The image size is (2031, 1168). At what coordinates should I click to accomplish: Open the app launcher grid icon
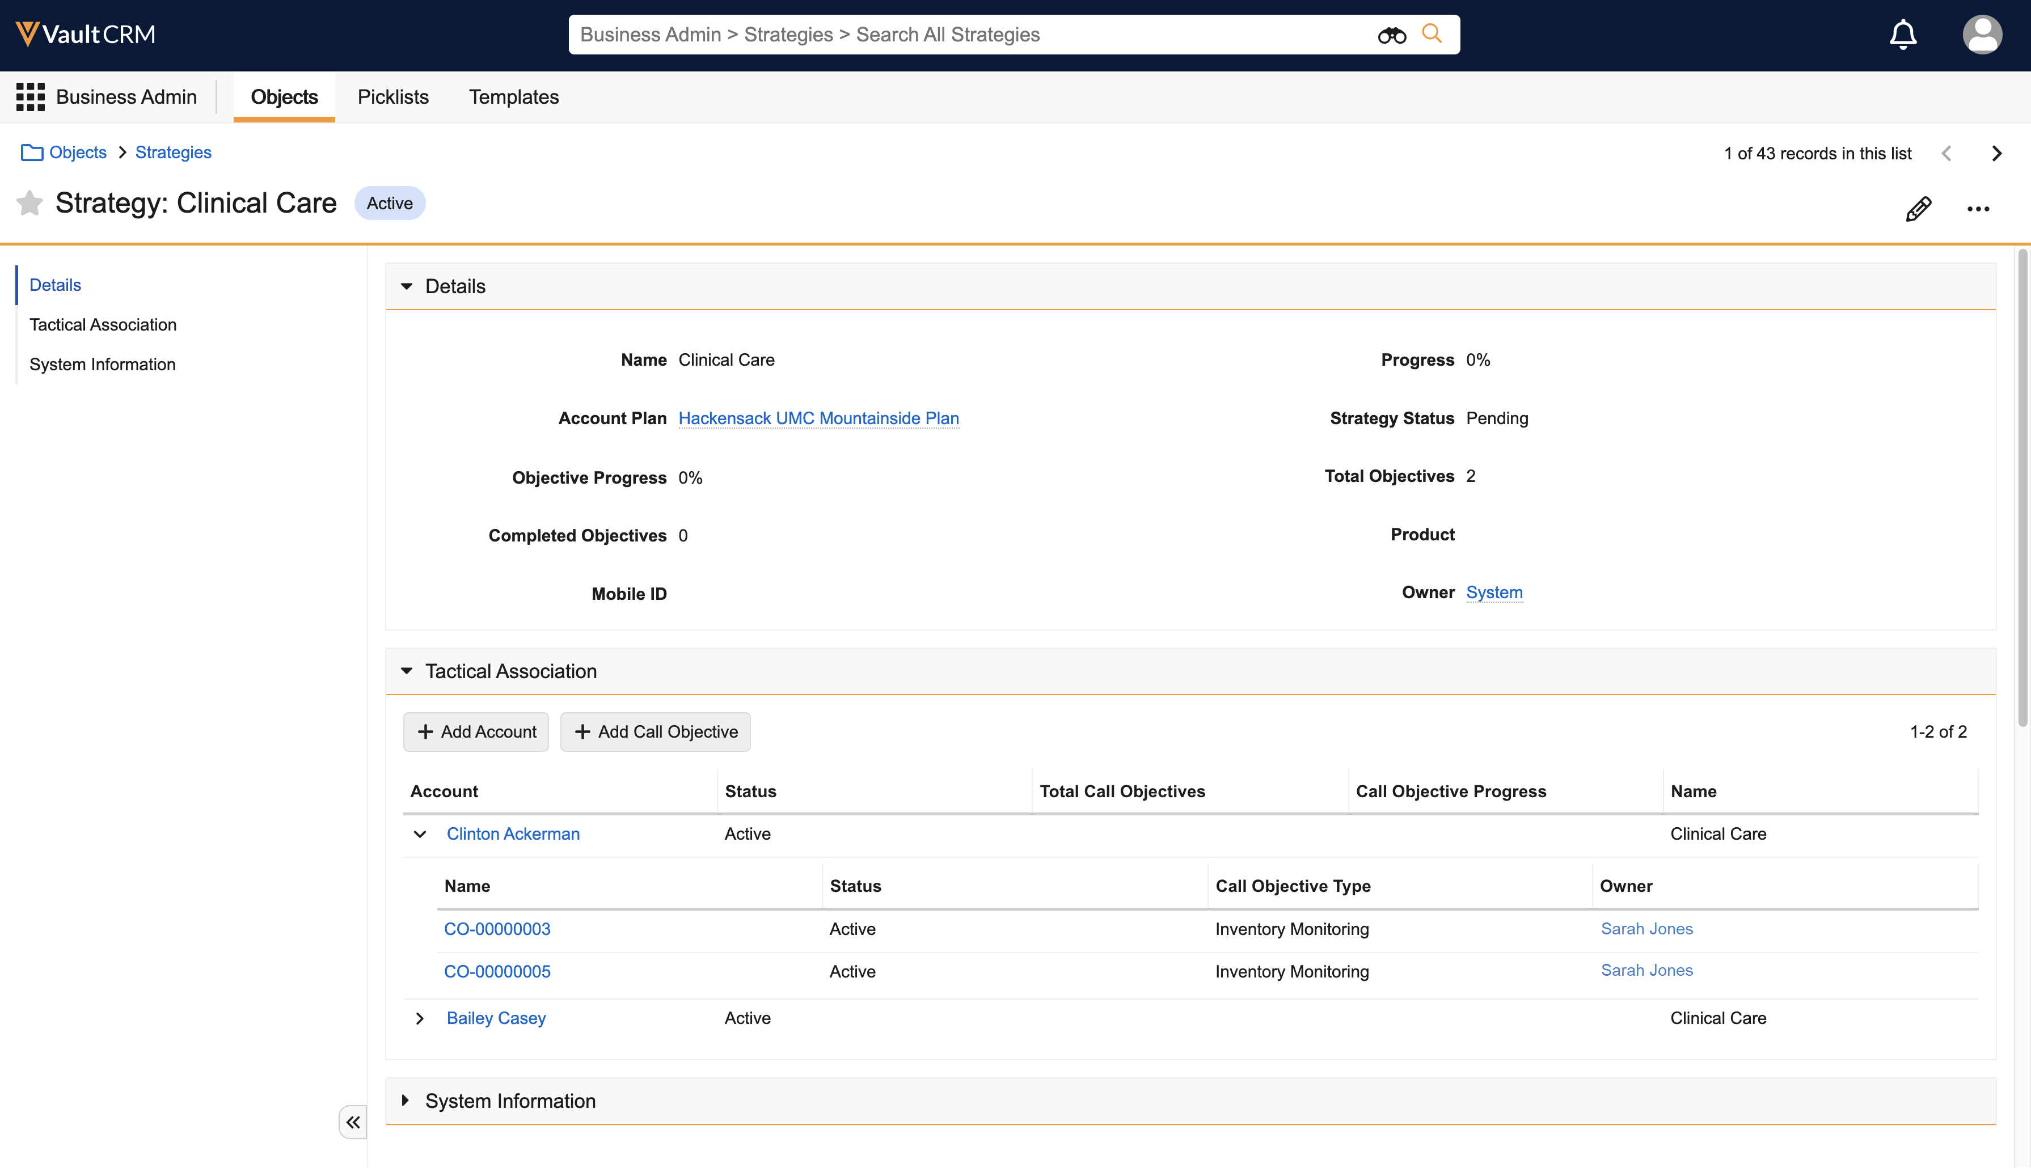(x=29, y=96)
